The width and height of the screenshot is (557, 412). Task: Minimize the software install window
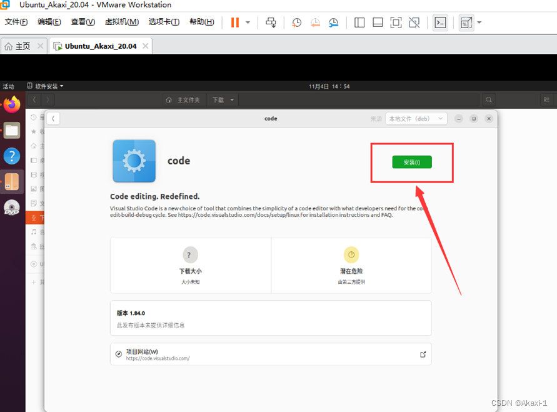coord(459,119)
